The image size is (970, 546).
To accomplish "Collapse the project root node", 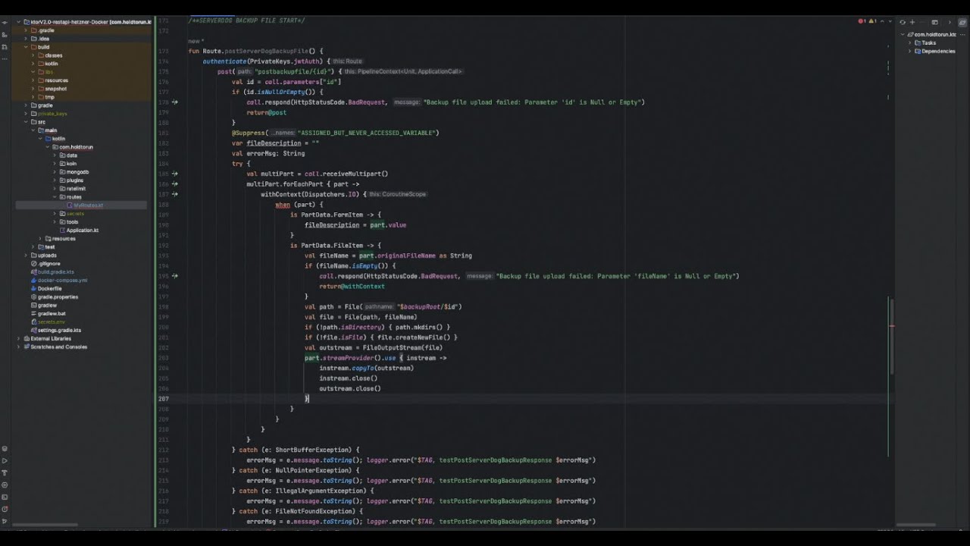I will tap(17, 22).
